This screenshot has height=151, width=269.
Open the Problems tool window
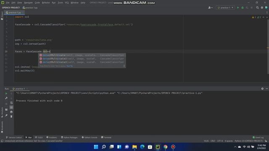point(52,138)
